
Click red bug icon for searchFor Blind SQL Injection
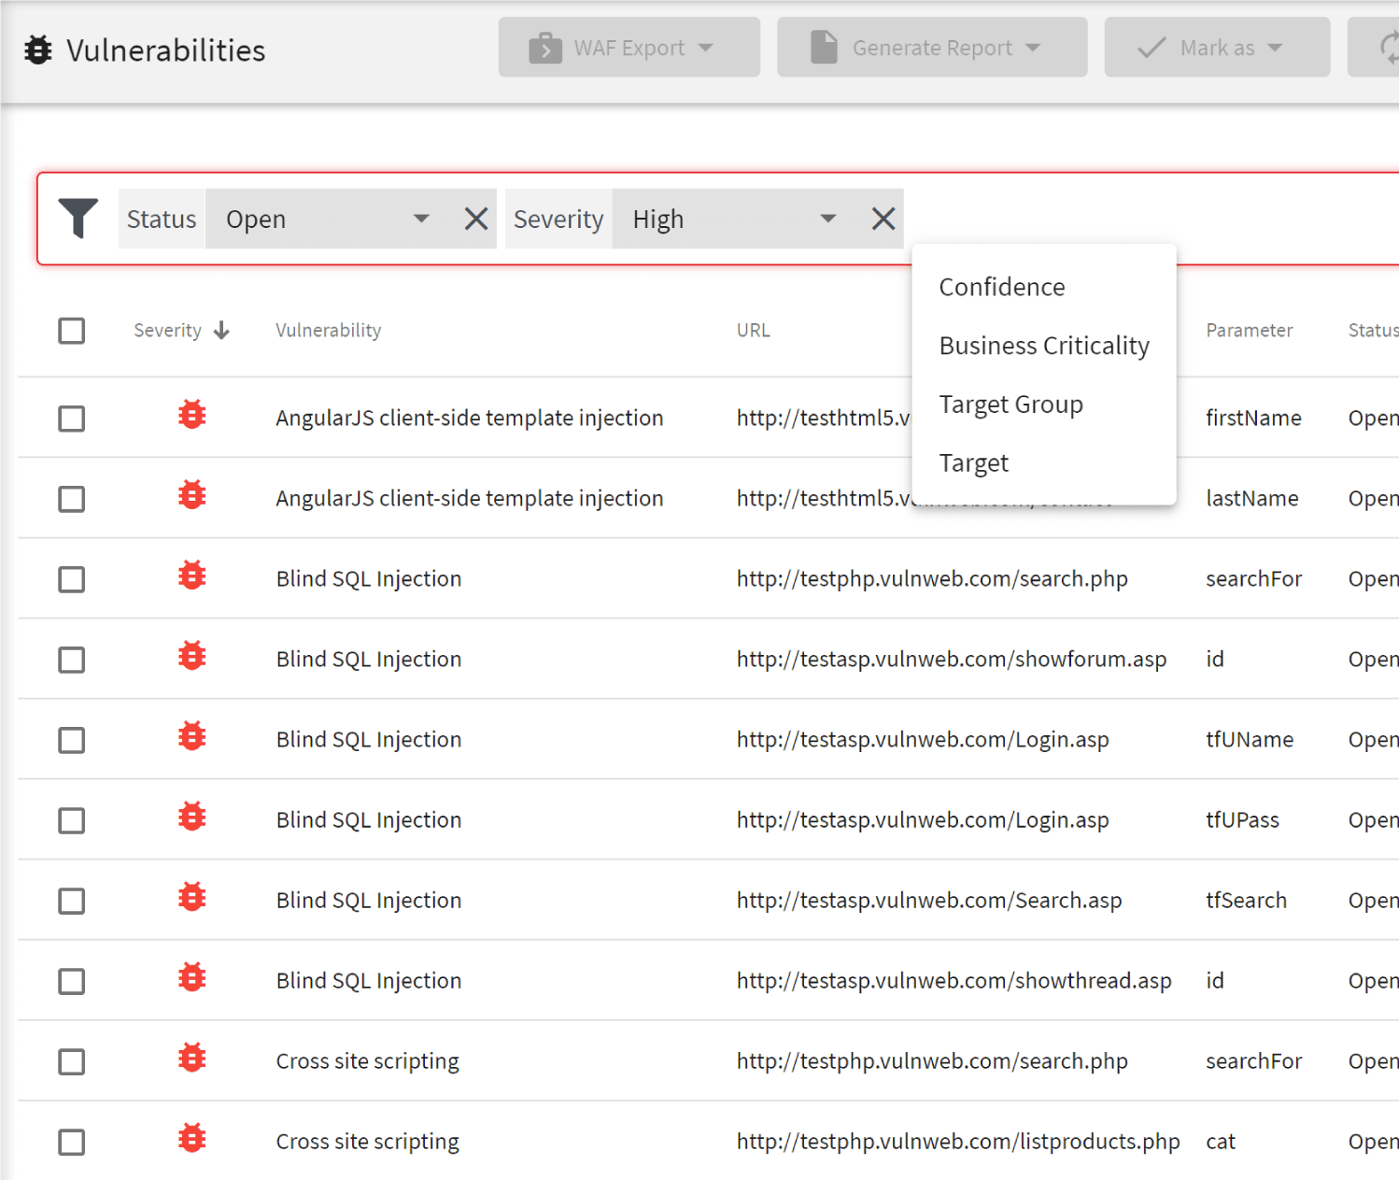(x=192, y=576)
